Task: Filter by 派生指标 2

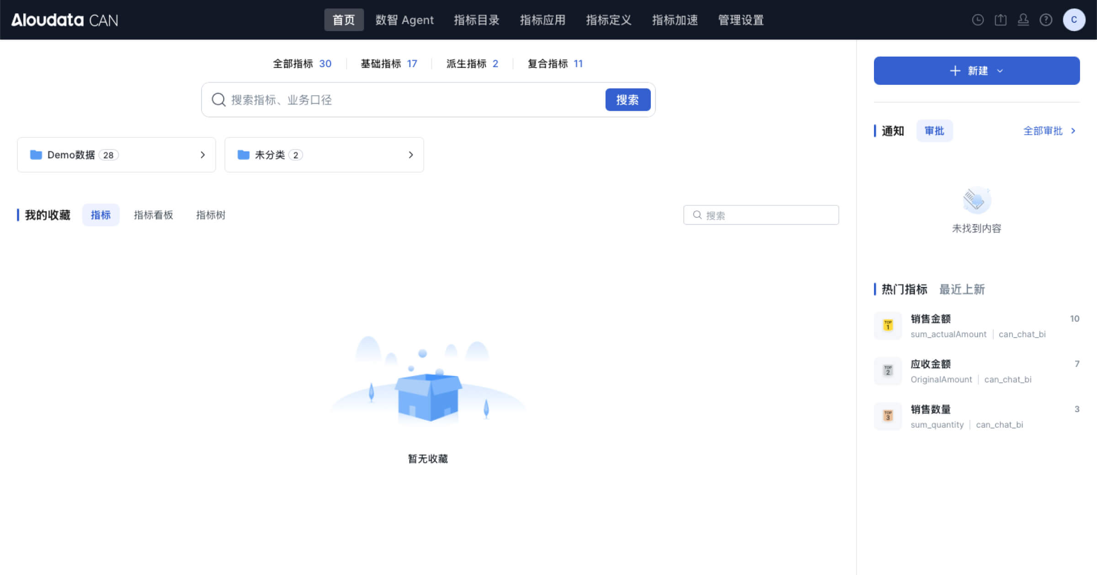Action: tap(472, 63)
